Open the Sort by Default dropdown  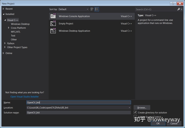(x=73, y=9)
